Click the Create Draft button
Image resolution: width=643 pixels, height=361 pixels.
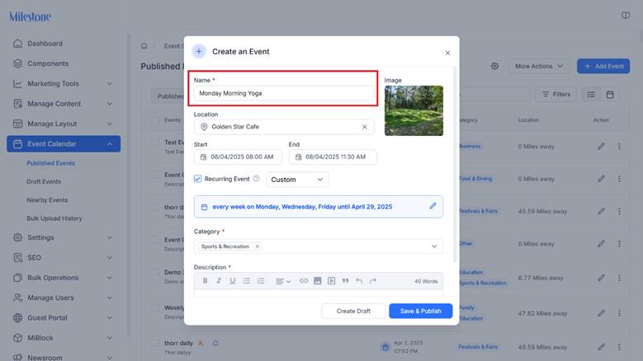(353, 311)
